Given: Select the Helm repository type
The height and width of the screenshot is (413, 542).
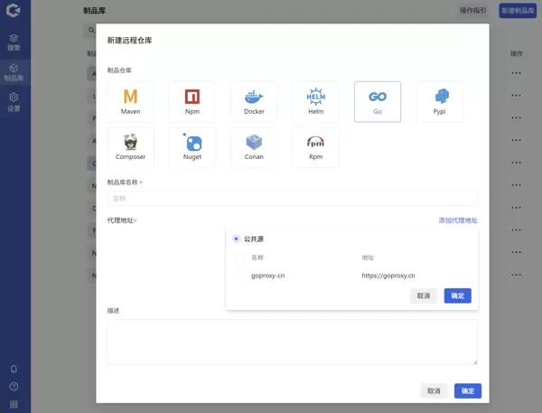Looking at the screenshot, I should (x=315, y=100).
